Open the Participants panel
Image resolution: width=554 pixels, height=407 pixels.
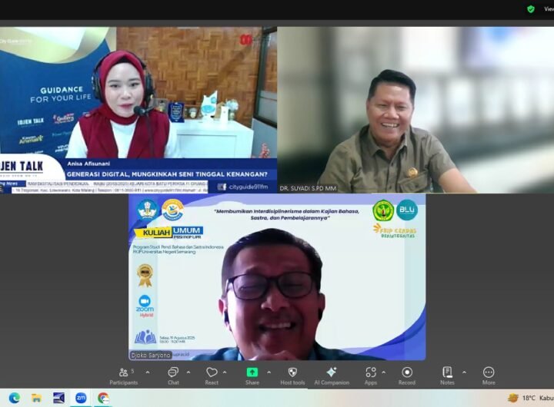pyautogui.click(x=124, y=376)
